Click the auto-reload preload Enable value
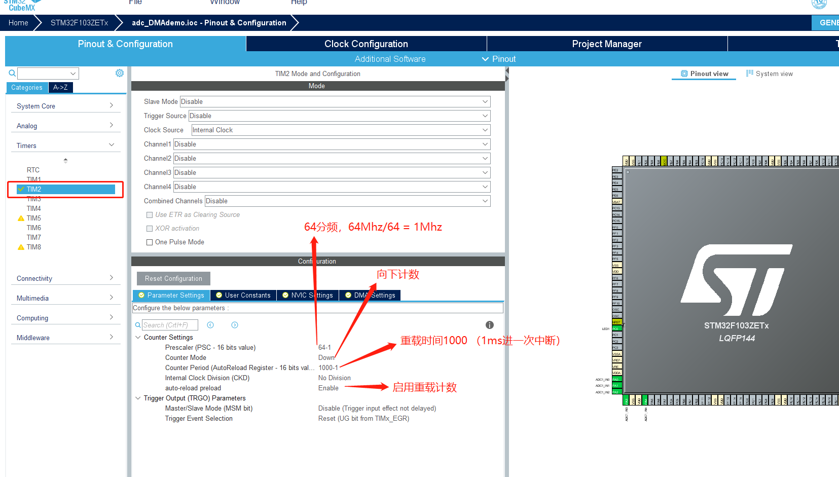 pos(329,388)
